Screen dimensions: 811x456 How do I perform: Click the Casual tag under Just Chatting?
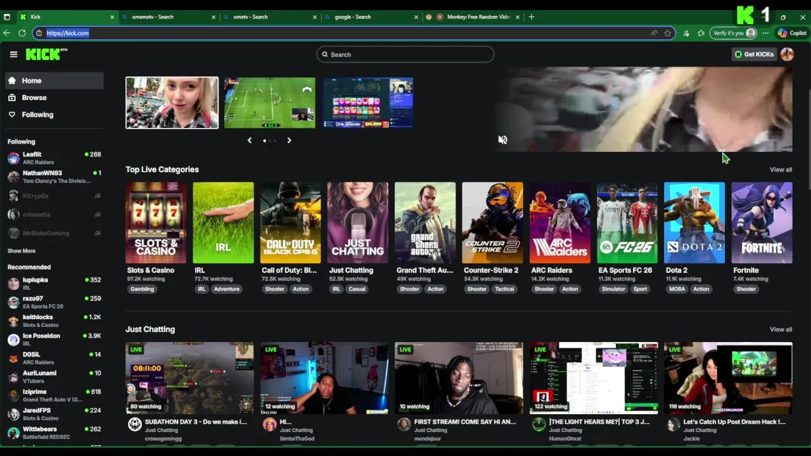[x=357, y=289]
